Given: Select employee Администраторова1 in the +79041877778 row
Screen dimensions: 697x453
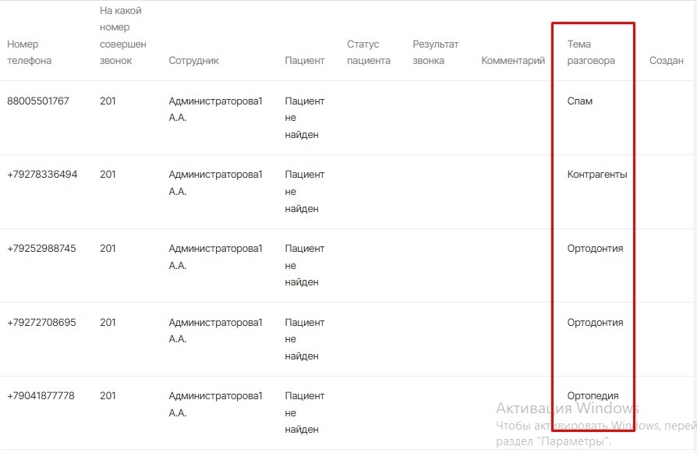Looking at the screenshot, I should (x=215, y=404).
